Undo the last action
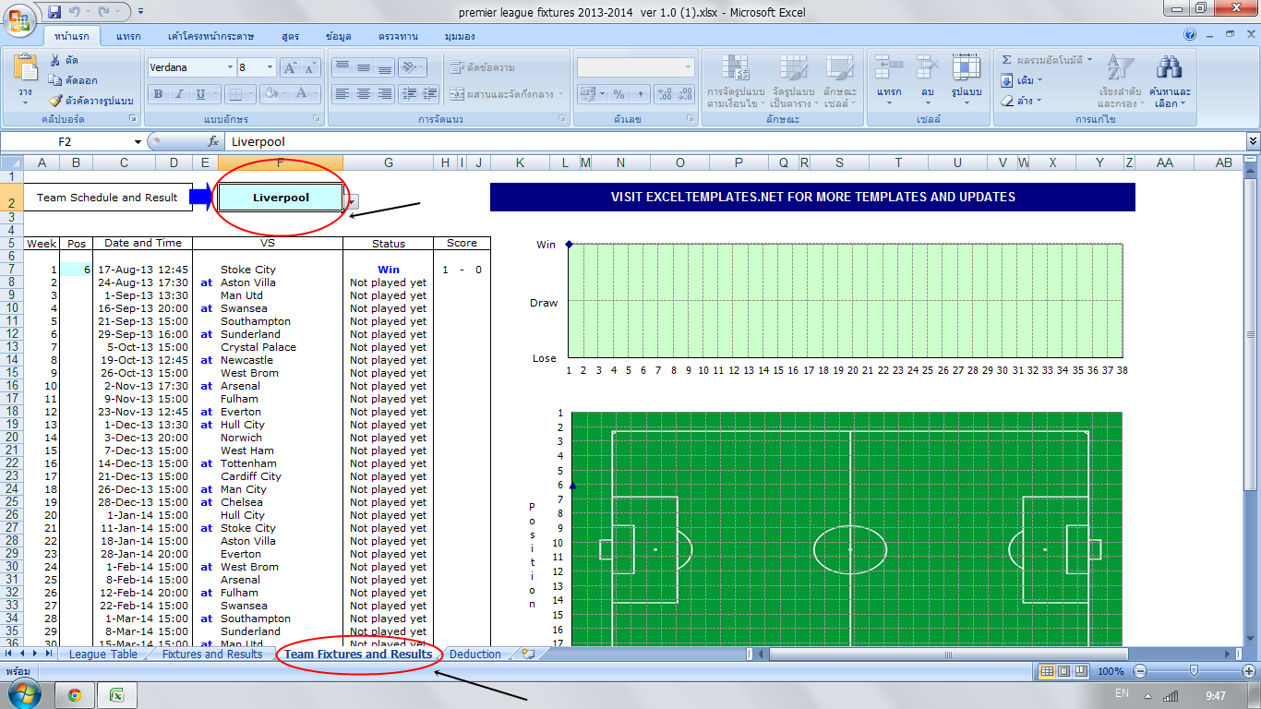This screenshot has width=1261, height=709. click(x=77, y=11)
